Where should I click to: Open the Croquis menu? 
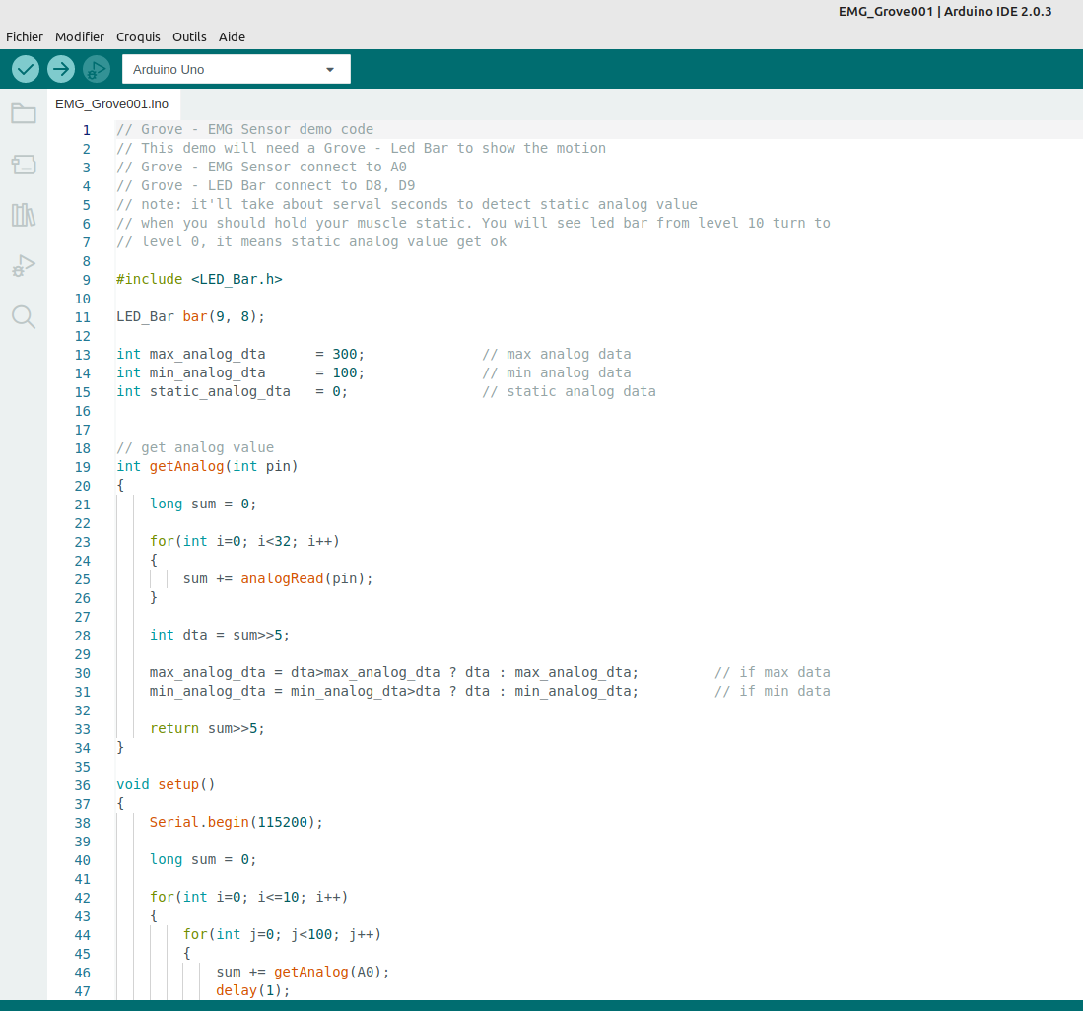point(138,36)
